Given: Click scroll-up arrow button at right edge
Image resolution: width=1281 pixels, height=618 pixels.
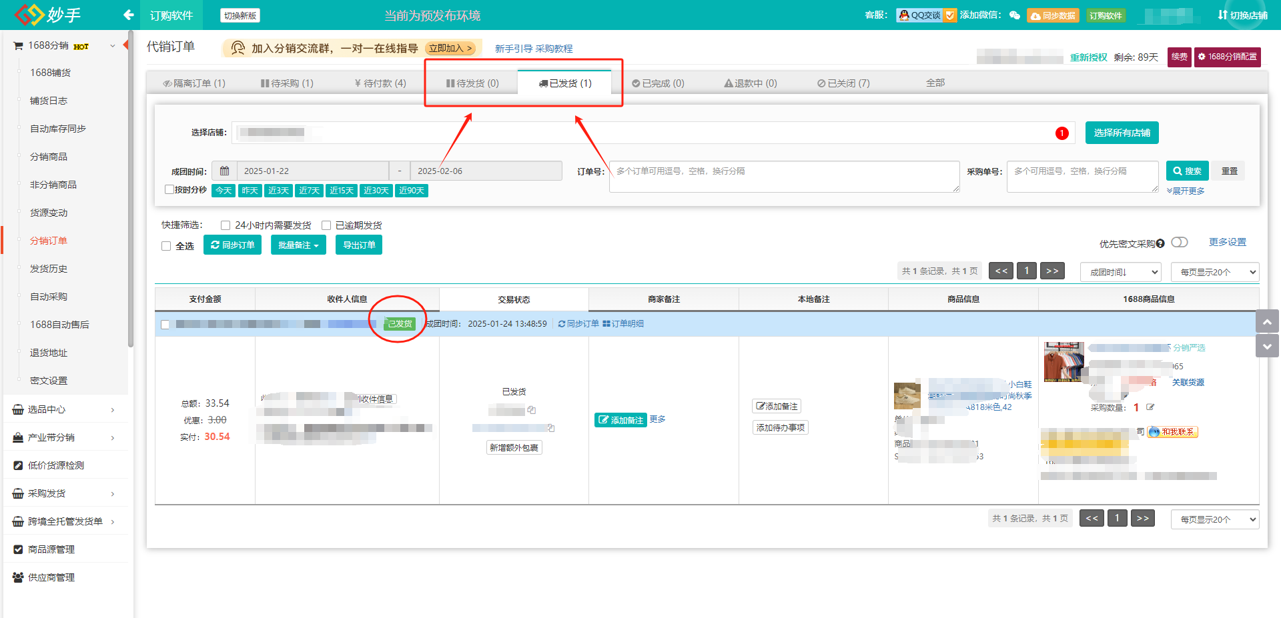Looking at the screenshot, I should click(x=1267, y=321).
